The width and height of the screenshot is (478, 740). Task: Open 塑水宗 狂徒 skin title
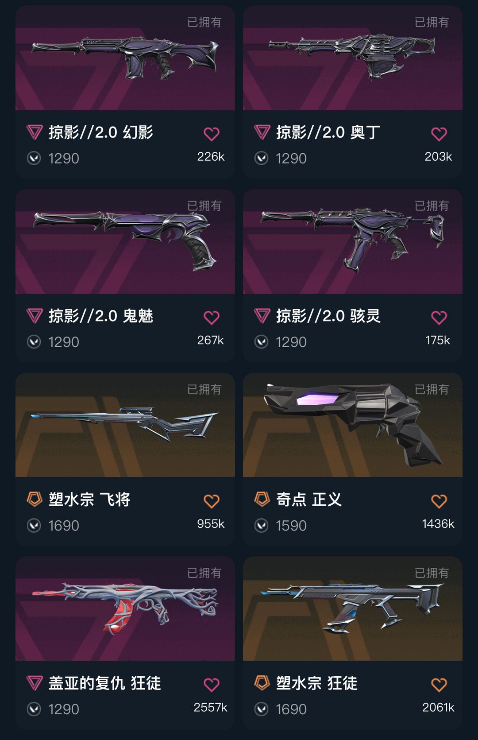point(317,683)
